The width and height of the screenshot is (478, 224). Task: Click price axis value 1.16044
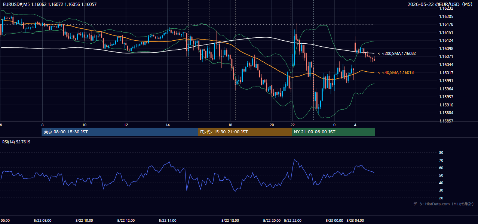tap(446, 65)
